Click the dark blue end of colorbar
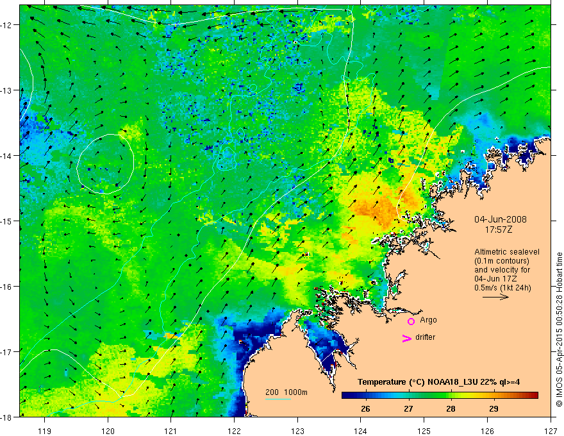564x436 pixels. (346, 396)
